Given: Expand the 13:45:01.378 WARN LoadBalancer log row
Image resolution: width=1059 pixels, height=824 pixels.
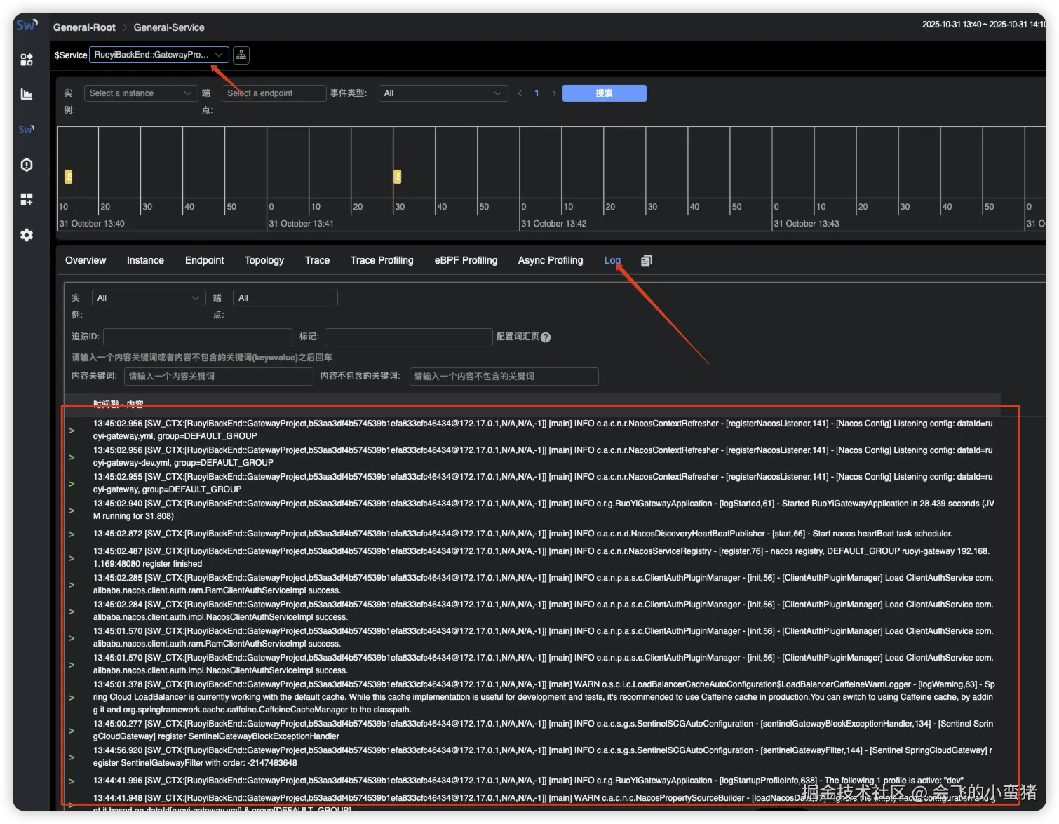Looking at the screenshot, I should (72, 697).
